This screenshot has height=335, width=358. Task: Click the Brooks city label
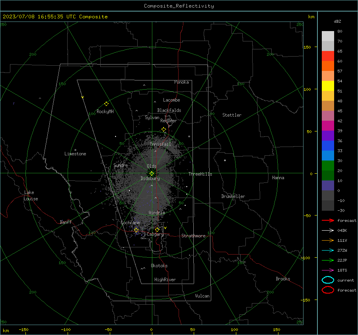[x=283, y=279]
